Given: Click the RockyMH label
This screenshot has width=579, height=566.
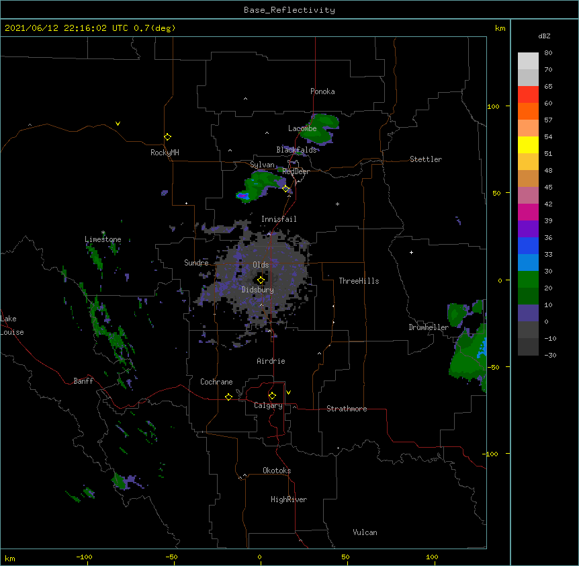Looking at the screenshot, I should point(165,153).
